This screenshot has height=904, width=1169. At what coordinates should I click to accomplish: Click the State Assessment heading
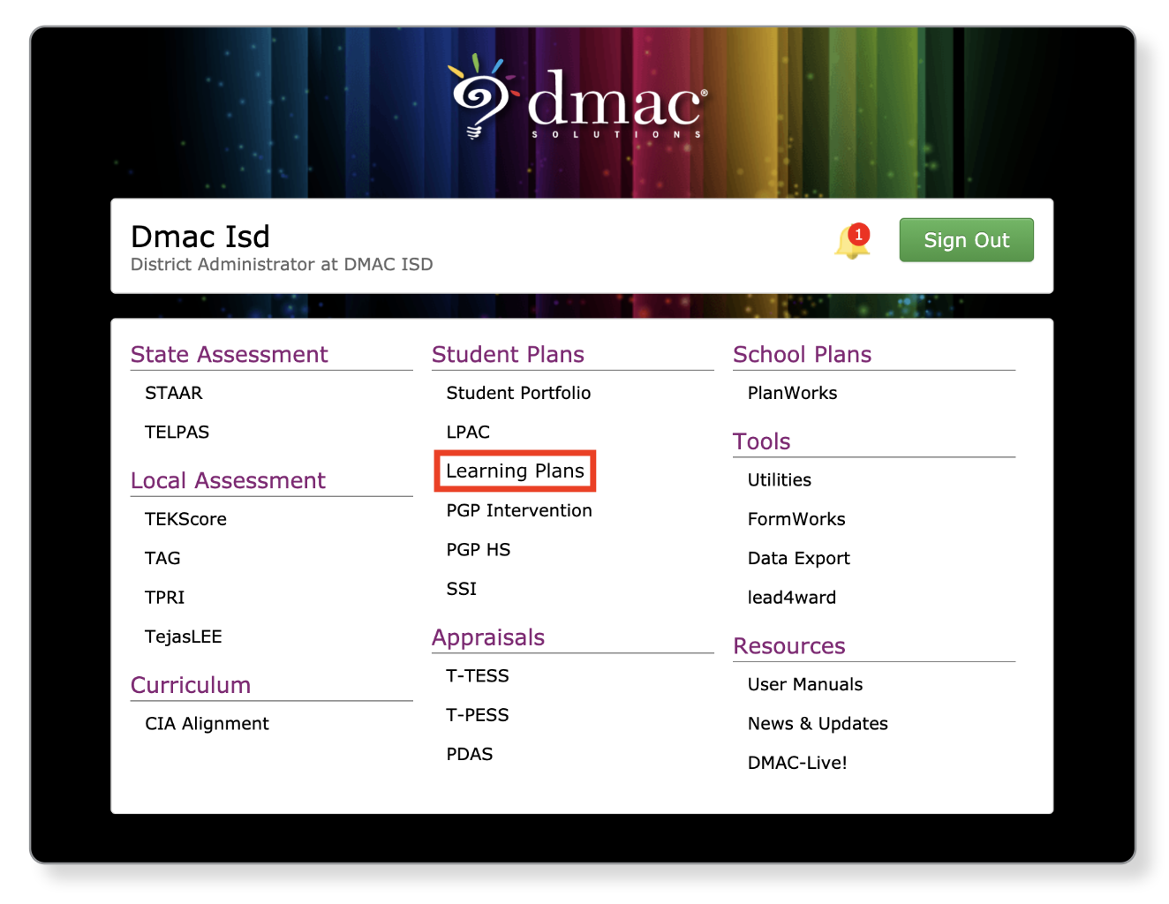click(230, 354)
